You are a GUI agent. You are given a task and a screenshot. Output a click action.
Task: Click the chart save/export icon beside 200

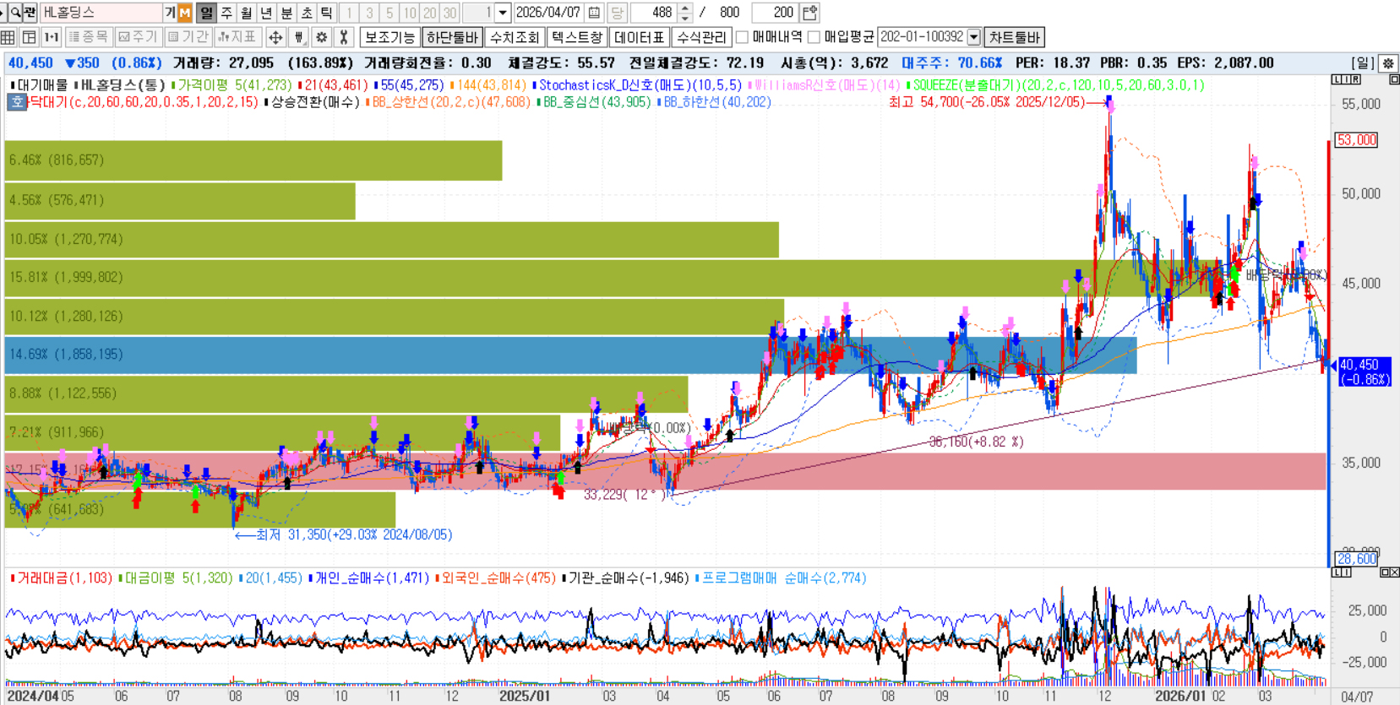809,13
